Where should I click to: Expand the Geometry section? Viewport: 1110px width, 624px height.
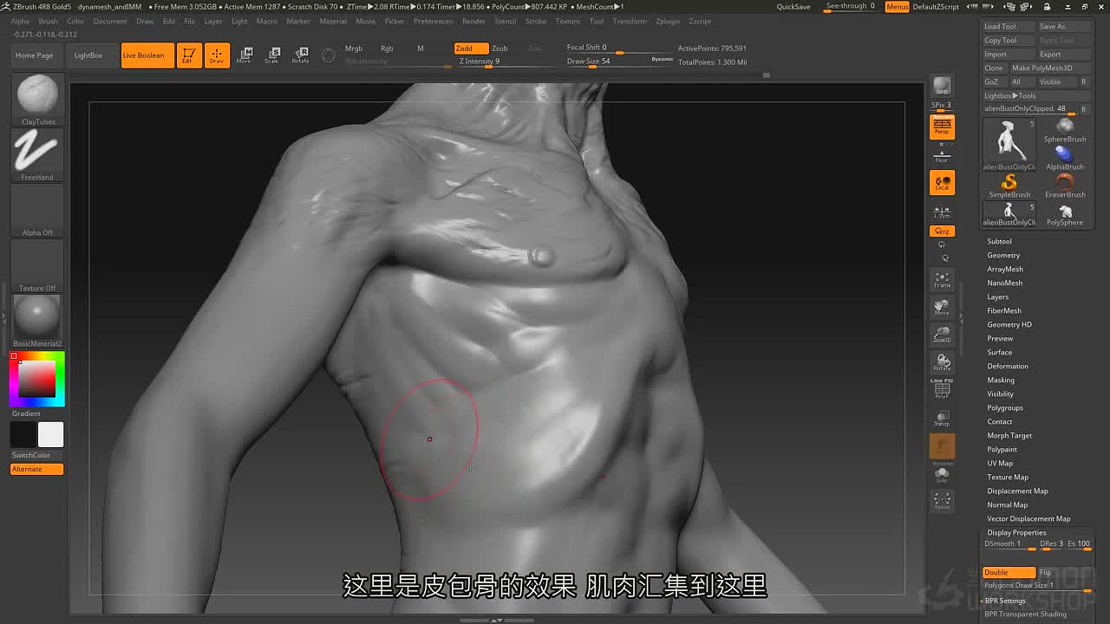[x=1003, y=255]
